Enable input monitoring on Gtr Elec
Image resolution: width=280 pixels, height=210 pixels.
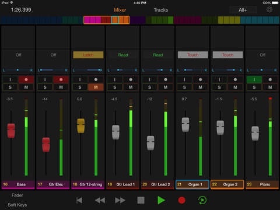click(x=45, y=79)
